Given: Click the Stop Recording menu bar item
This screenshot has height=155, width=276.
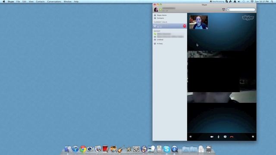Looking at the screenshot, I should click(x=217, y=1).
